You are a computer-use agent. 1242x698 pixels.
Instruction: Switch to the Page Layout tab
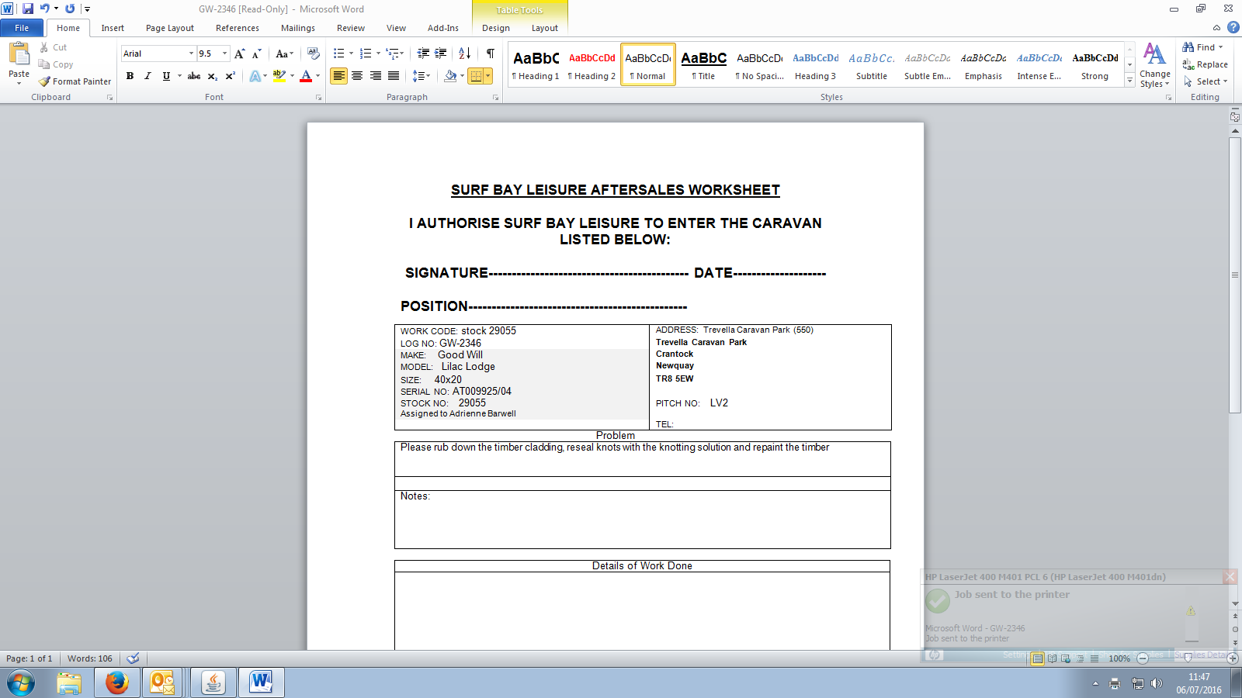click(x=170, y=28)
